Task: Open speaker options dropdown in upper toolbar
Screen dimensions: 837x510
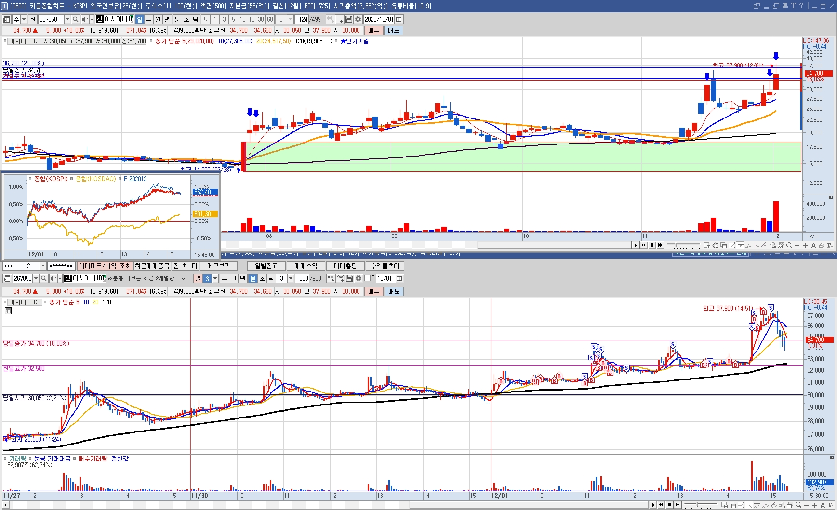Action: 92,19
